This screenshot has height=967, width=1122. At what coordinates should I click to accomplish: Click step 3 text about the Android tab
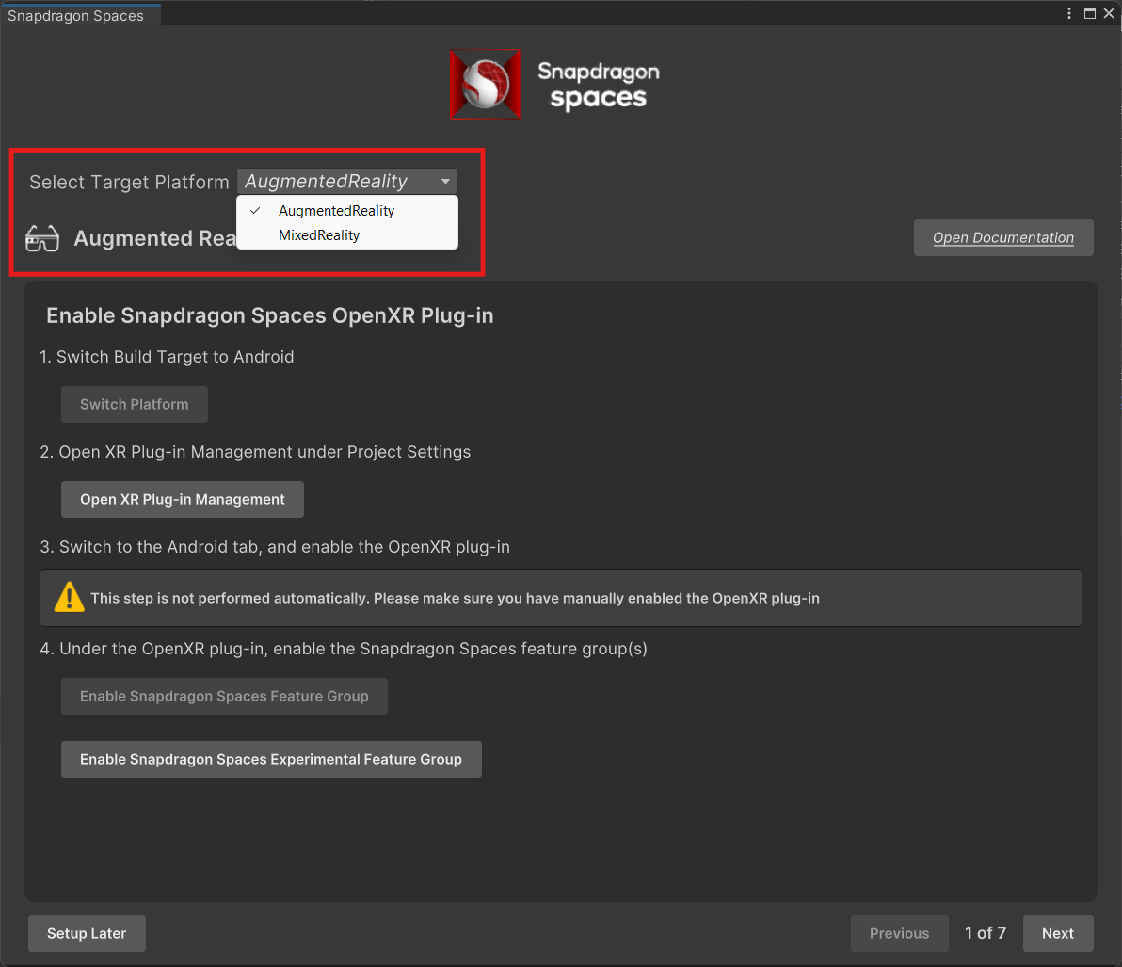[275, 547]
